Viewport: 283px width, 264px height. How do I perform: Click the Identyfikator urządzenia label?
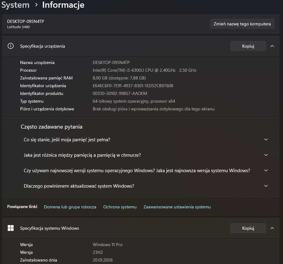[43, 86]
